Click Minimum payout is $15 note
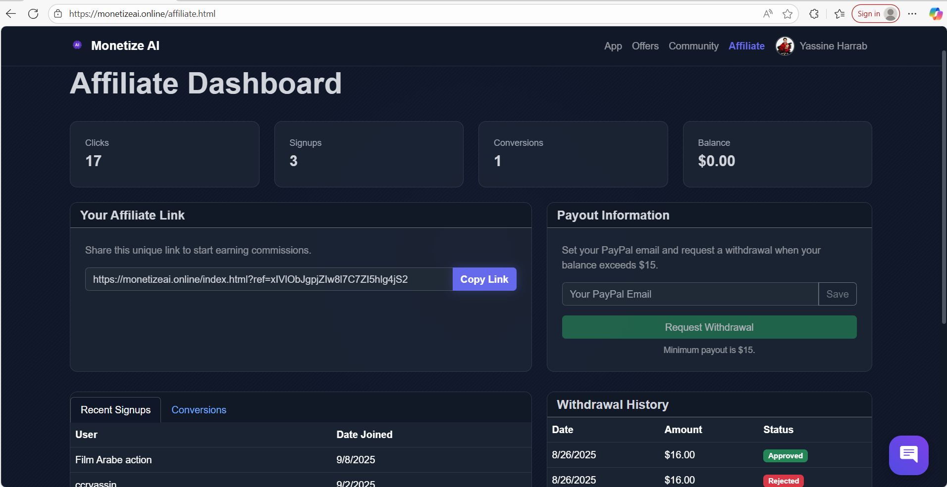The width and height of the screenshot is (947, 487). [x=709, y=350]
